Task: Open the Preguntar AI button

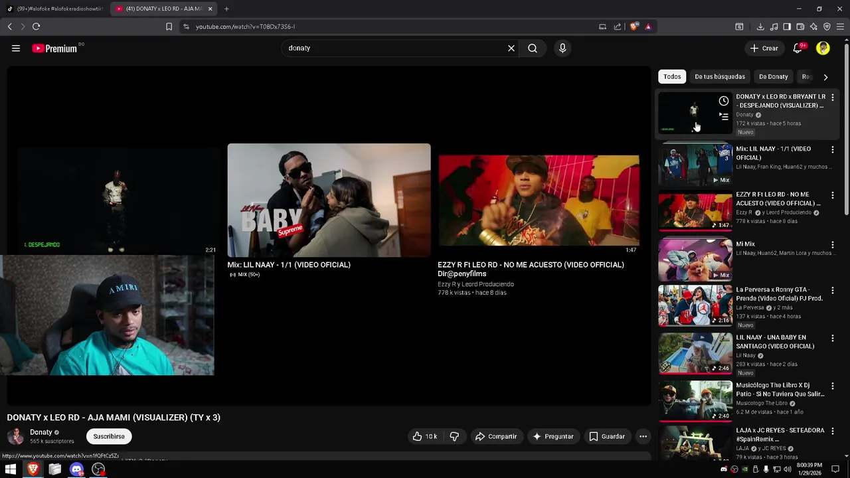Action: [x=553, y=436]
